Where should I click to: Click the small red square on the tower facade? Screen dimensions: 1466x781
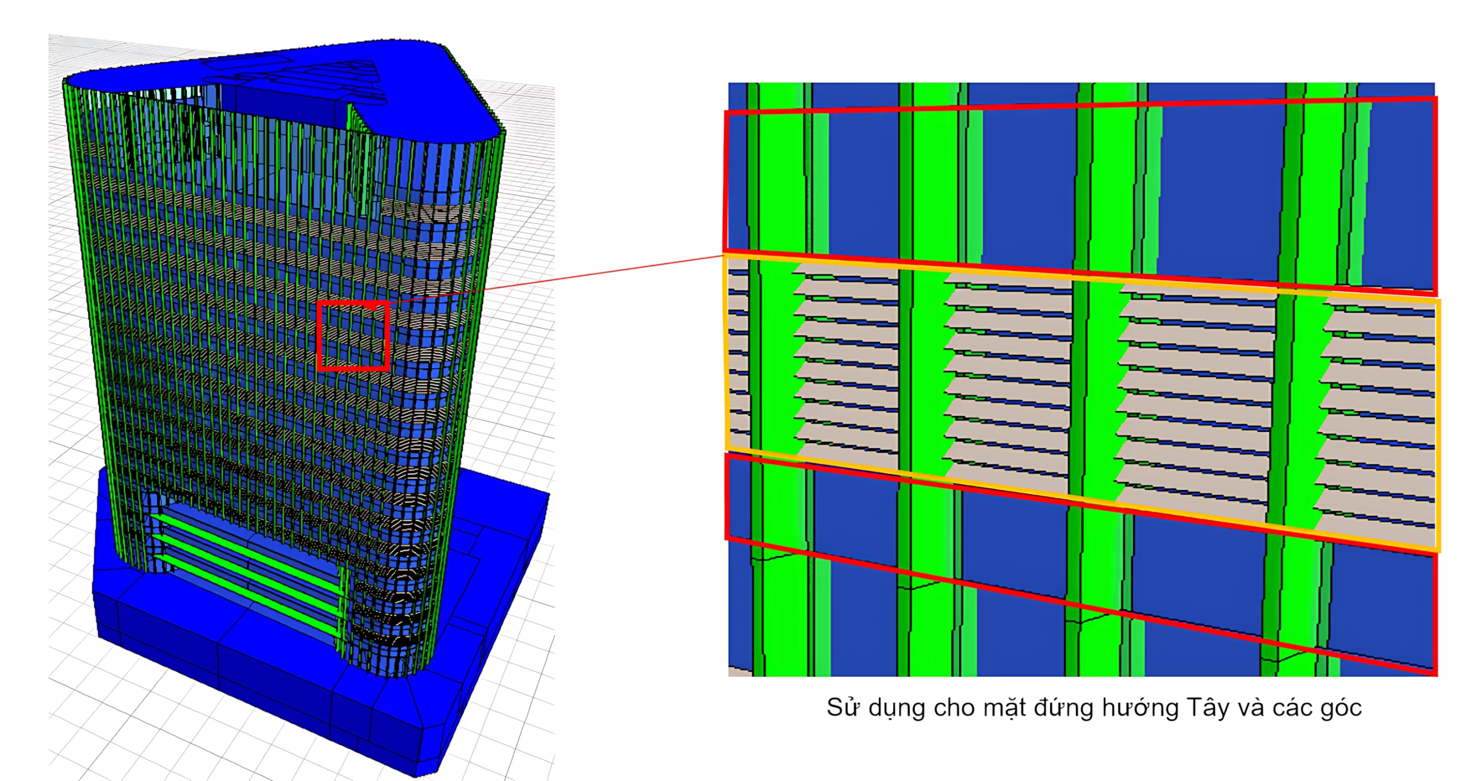click(x=353, y=336)
